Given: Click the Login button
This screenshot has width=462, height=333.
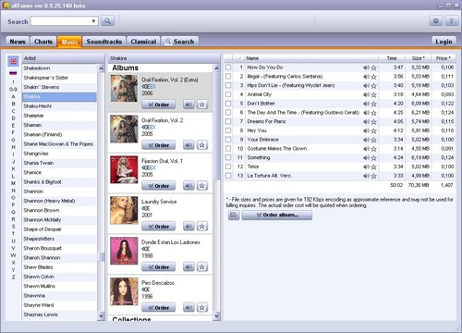Looking at the screenshot, I should 444,42.
